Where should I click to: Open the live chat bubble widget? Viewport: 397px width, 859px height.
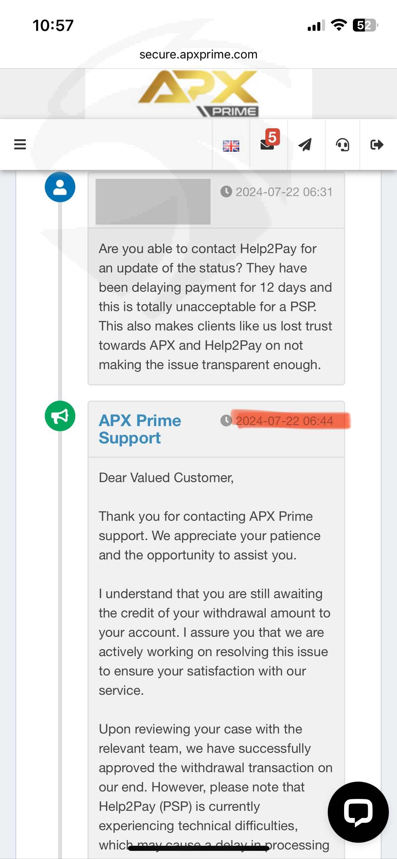[358, 812]
